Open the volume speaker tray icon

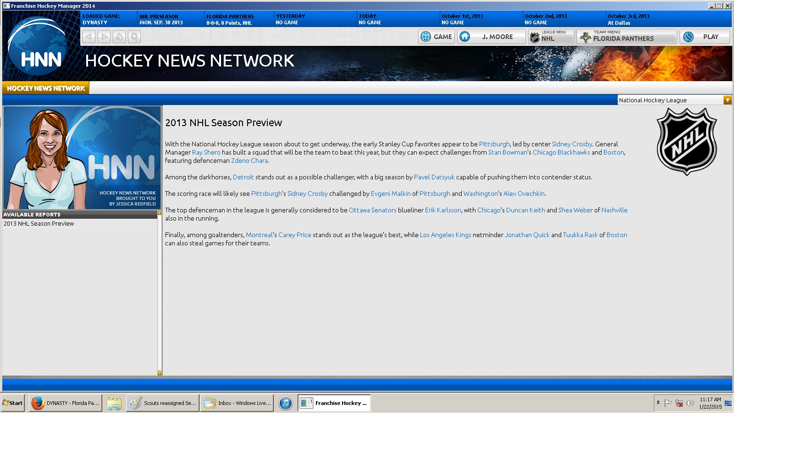[x=690, y=403]
